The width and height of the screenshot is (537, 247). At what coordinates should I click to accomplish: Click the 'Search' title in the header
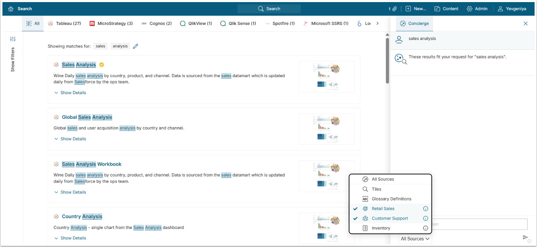pos(25,9)
